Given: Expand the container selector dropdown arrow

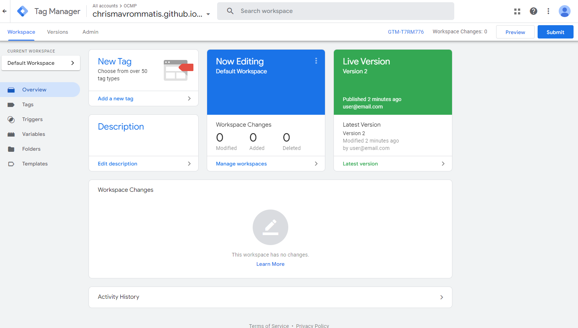Looking at the screenshot, I should tap(208, 14).
